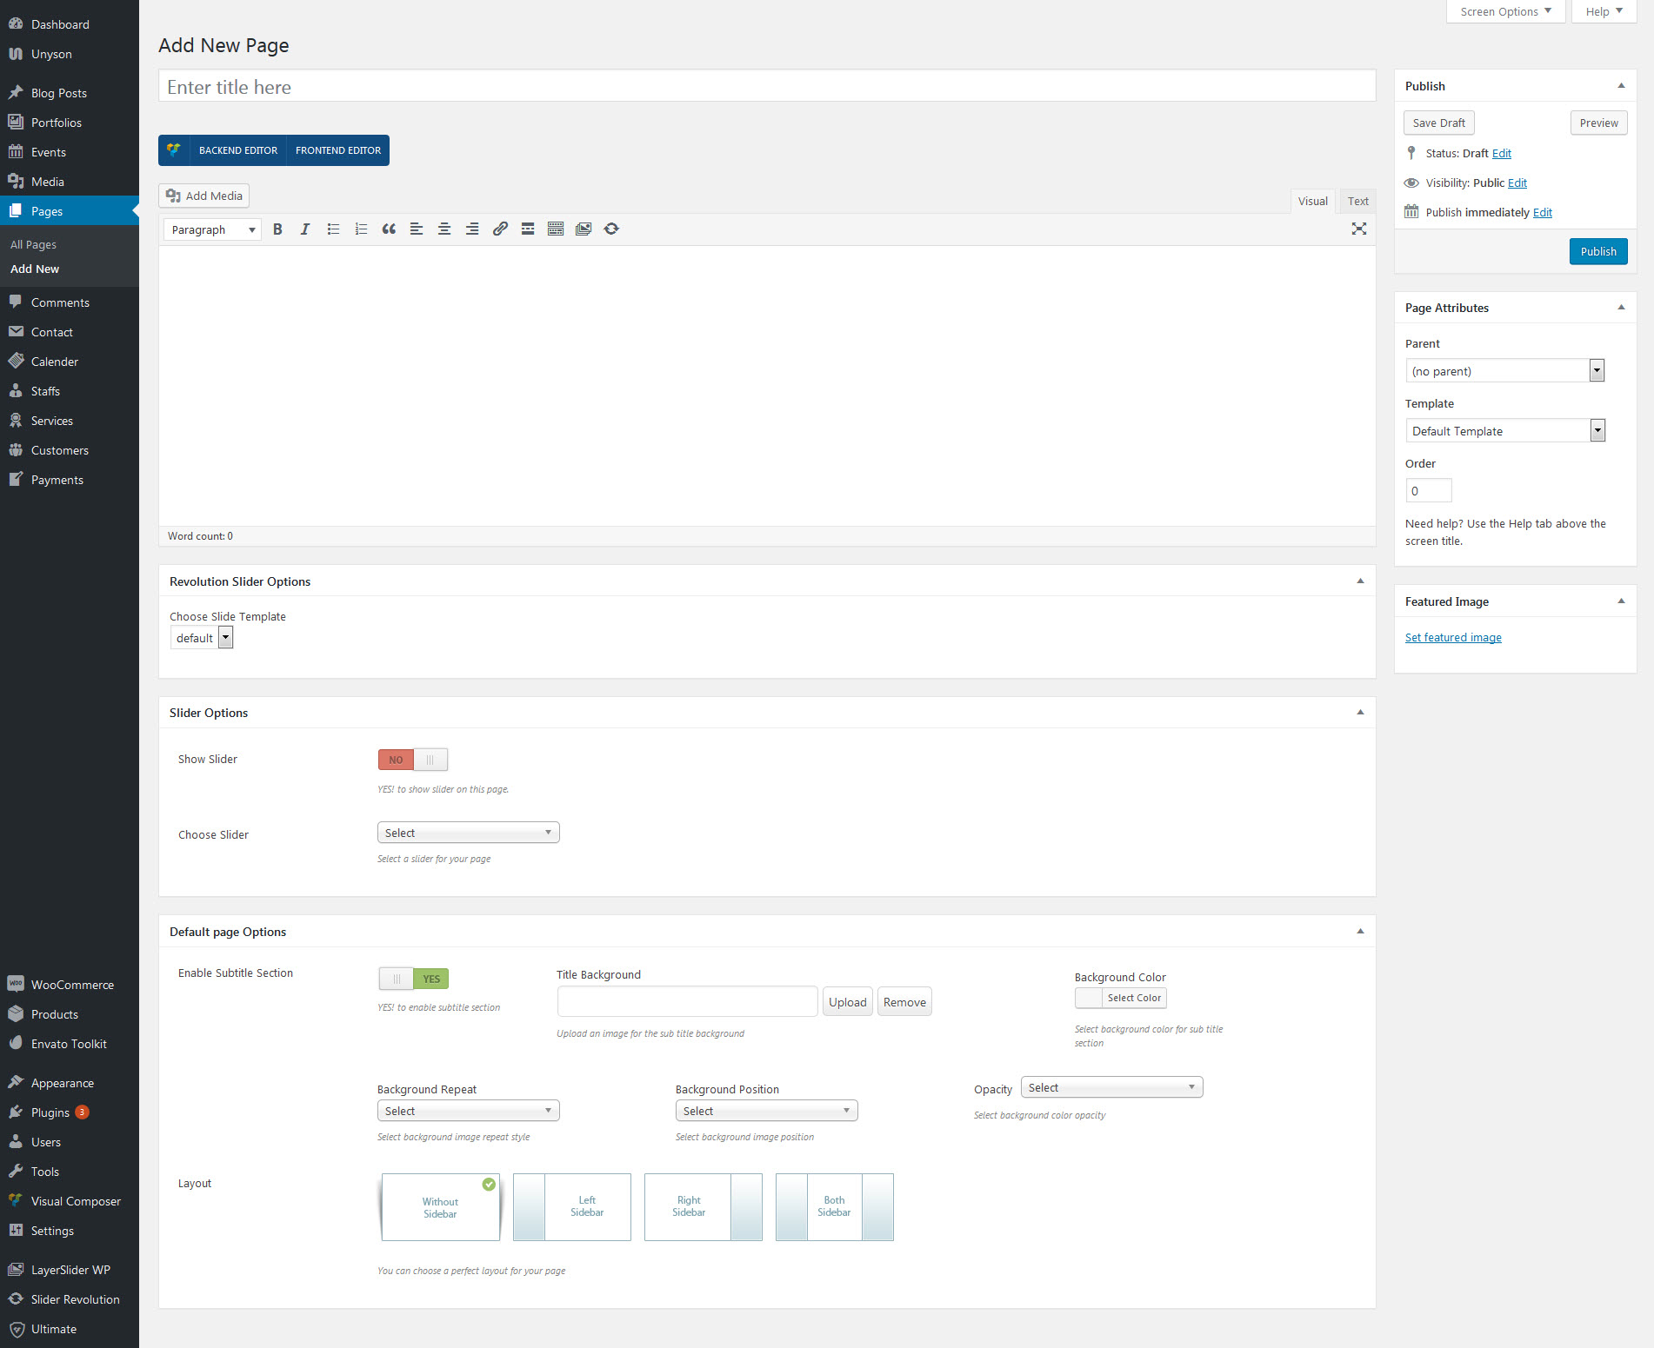Image resolution: width=1654 pixels, height=1348 pixels.
Task: Click the Set featured image link
Action: pyautogui.click(x=1453, y=637)
